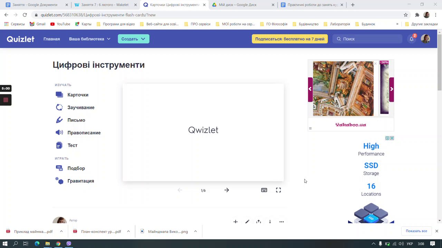Show hidden bookmarks chevron
442x248 pixels.
(x=397, y=24)
